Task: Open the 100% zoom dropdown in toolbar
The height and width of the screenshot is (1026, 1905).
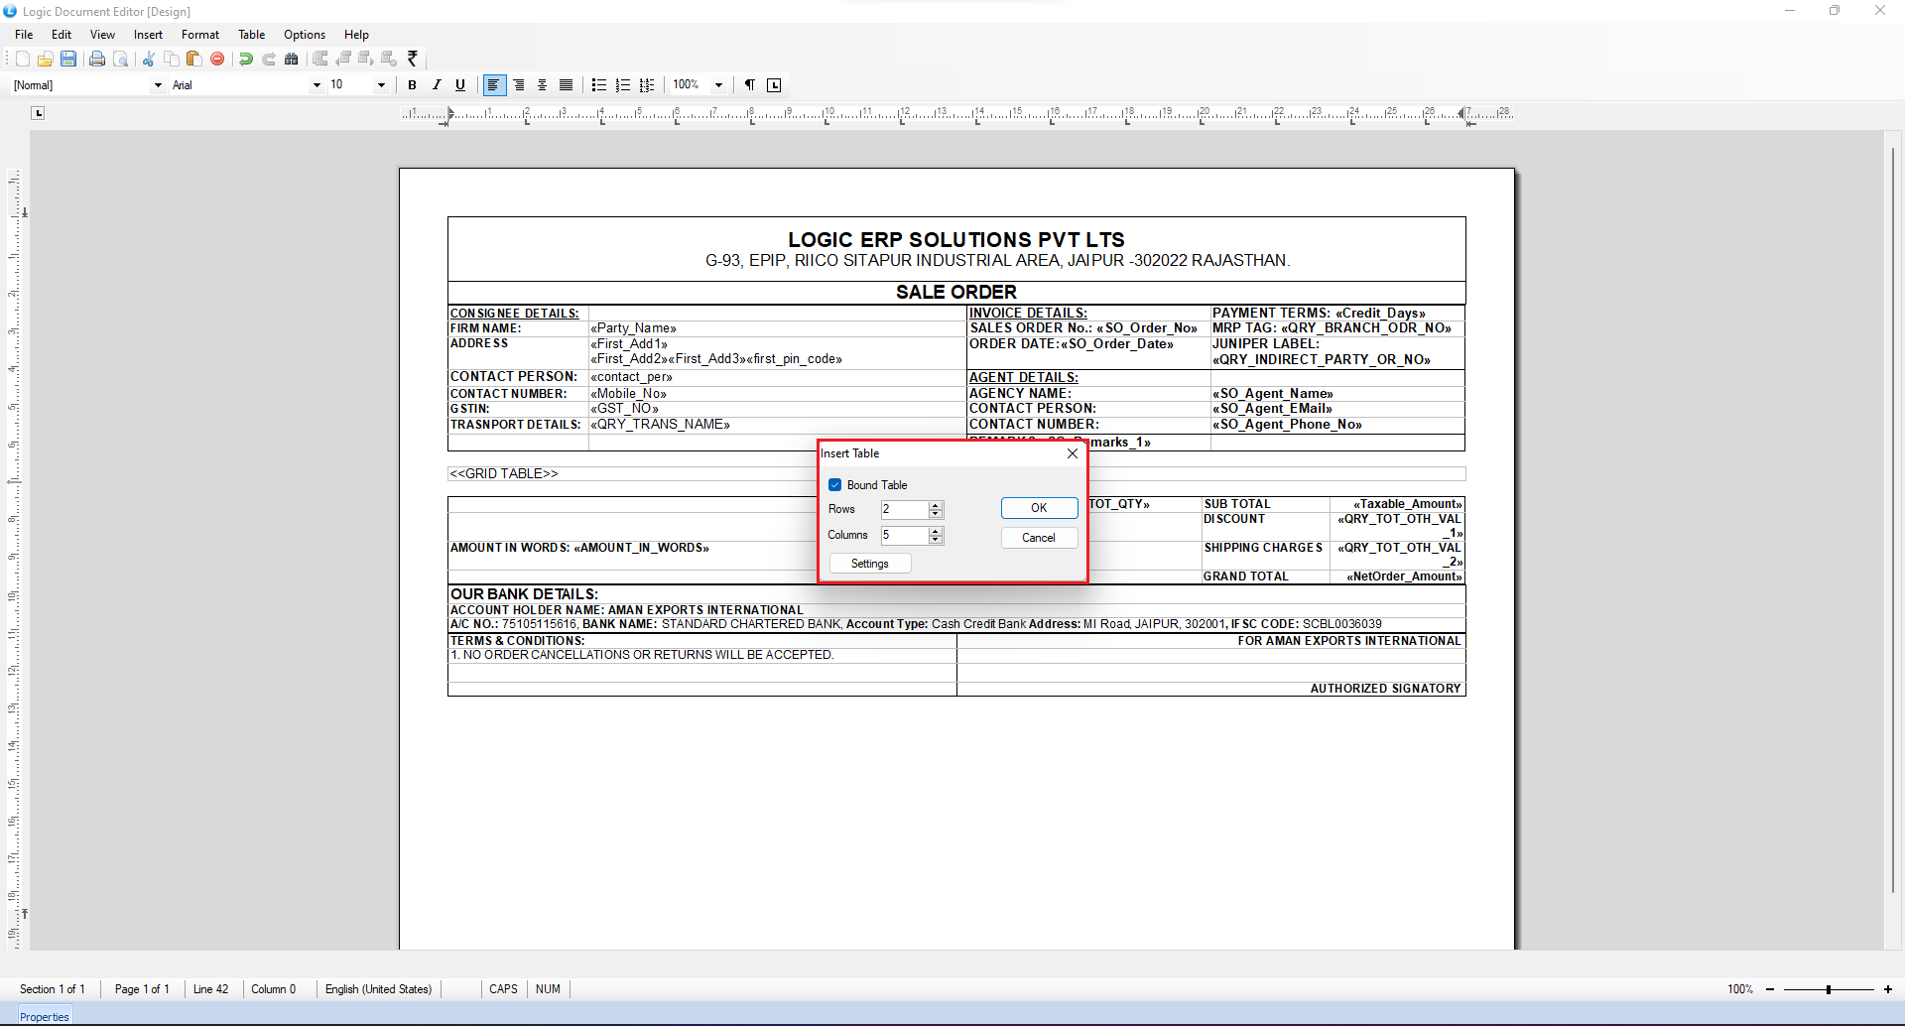Action: coord(718,85)
